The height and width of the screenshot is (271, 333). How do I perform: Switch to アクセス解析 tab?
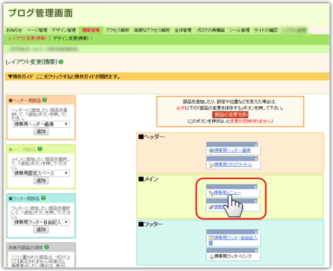click(x=118, y=30)
